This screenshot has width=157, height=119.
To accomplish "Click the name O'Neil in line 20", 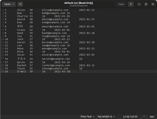I will coord(22,72).
